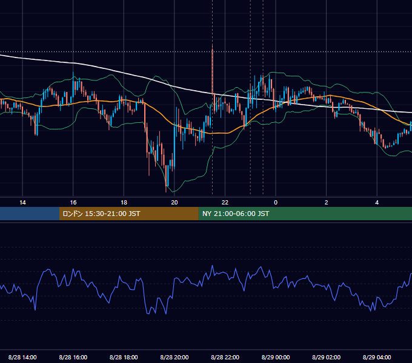
Task: Click the tall red spike candle near 21:30
Action: pyautogui.click(x=212, y=71)
